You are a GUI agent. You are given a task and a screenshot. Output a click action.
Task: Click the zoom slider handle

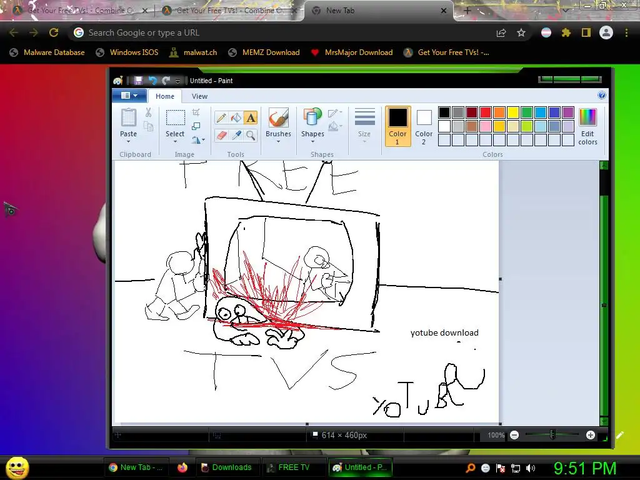[552, 435]
